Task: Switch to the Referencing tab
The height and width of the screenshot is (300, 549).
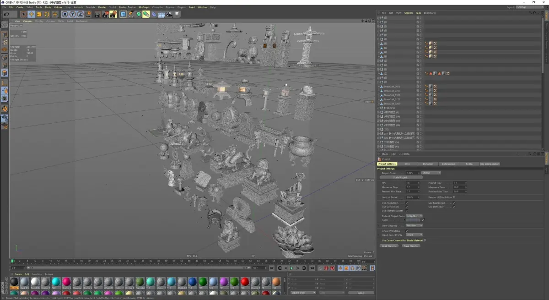Action: [x=448, y=164]
